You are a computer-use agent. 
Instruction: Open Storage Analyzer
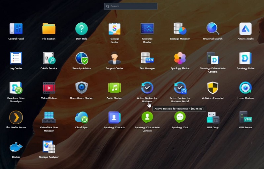tap(49, 147)
